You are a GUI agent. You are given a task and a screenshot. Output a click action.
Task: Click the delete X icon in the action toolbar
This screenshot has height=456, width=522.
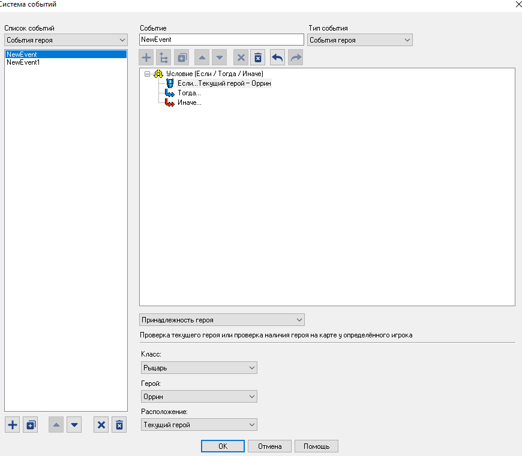241,58
